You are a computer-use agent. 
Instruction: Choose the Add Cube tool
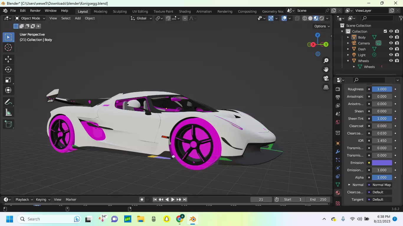tap(8, 124)
